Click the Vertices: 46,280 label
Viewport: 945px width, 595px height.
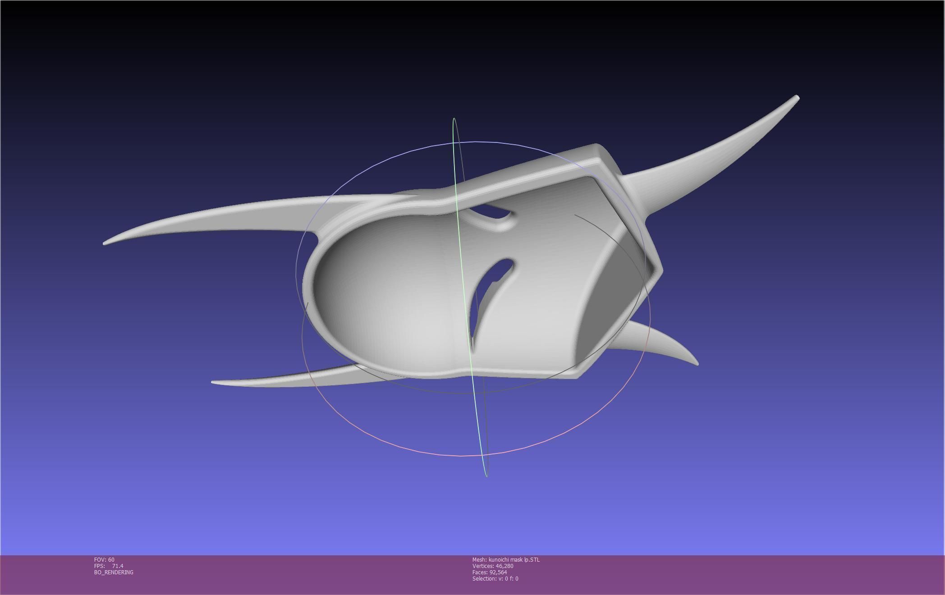[493, 566]
